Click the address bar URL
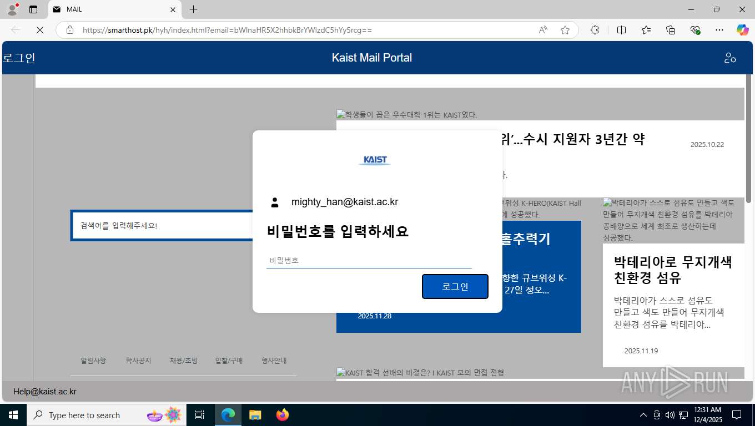 (227, 30)
